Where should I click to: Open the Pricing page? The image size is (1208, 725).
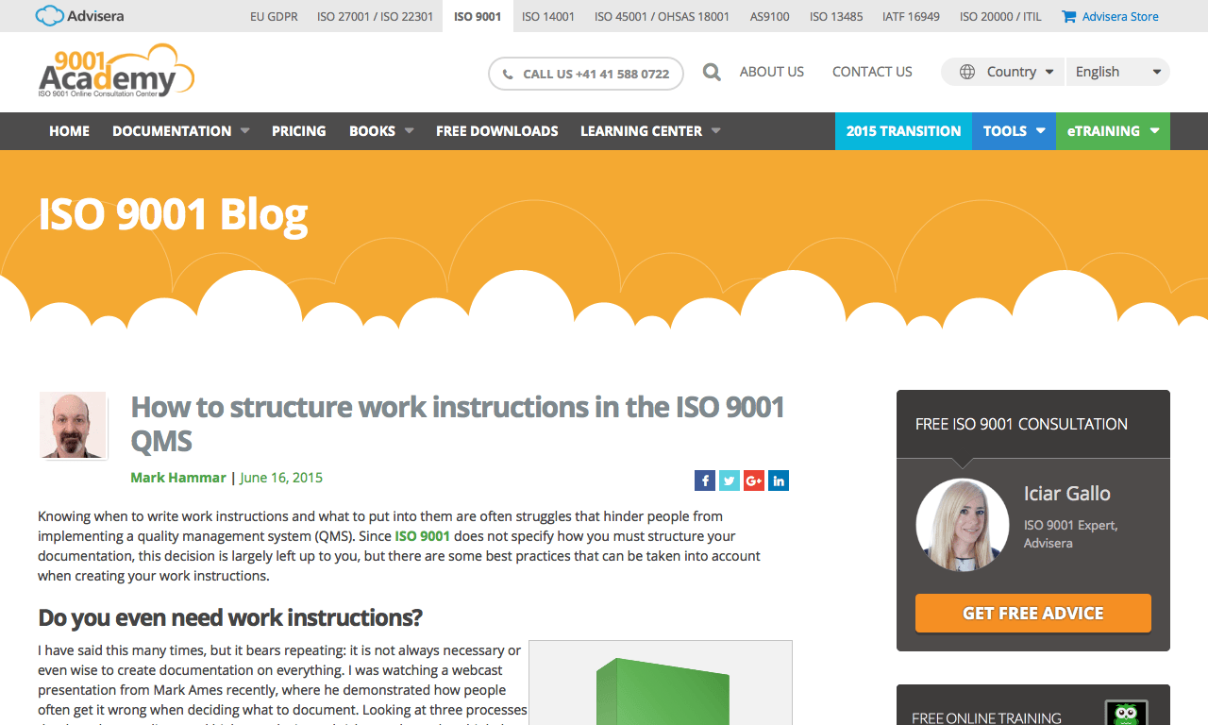point(299,131)
